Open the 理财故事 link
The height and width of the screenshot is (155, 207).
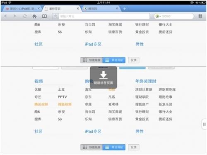(x=166, y=97)
